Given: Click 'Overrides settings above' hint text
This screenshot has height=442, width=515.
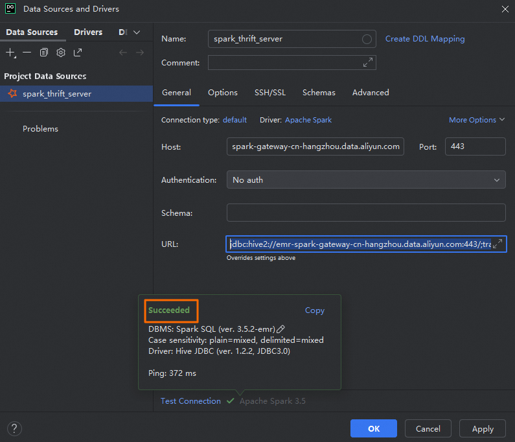Looking at the screenshot, I should click(x=261, y=258).
